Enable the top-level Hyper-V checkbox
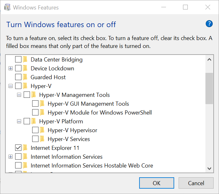Image resolution: width=219 pixels, height=194 pixels. (18, 86)
